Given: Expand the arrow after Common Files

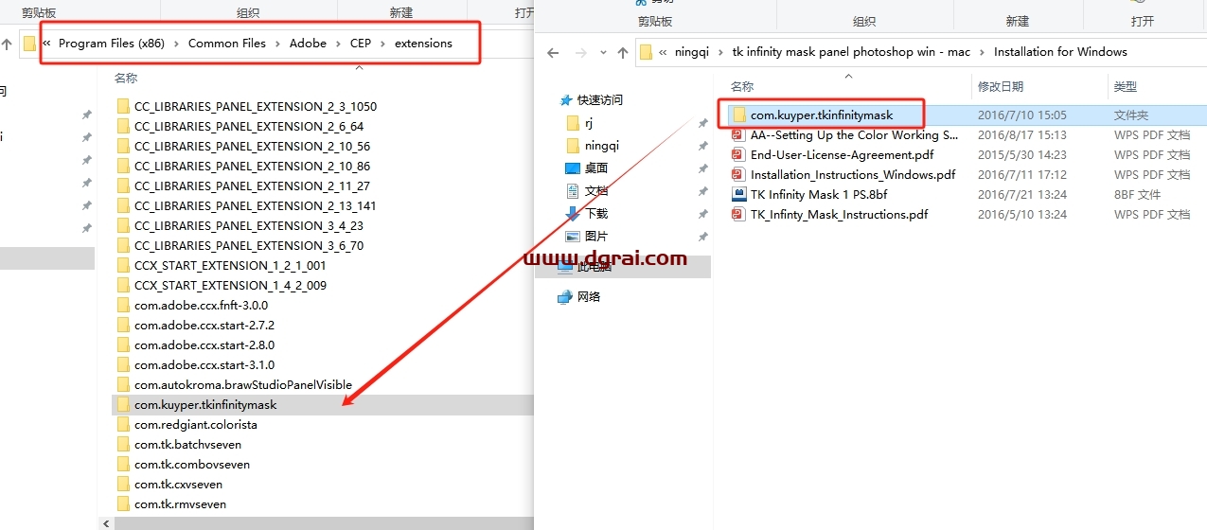Looking at the screenshot, I should (277, 44).
